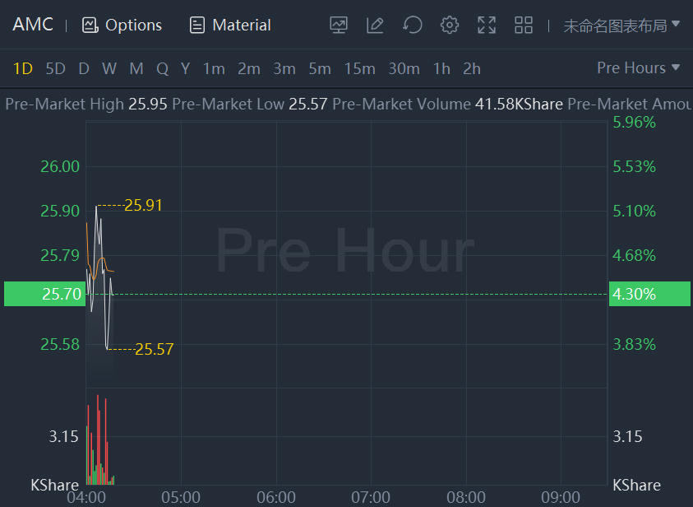Image resolution: width=693 pixels, height=507 pixels.
Task: Switch to the 5D timeframe
Action: pos(55,68)
